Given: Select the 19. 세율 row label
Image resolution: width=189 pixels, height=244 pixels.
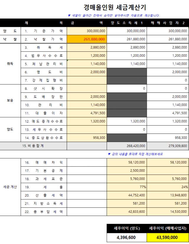Looking at the screenshot, I should [x=44, y=187].
